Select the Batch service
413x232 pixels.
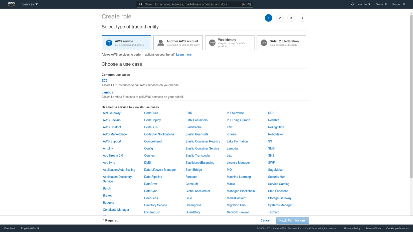click(107, 188)
